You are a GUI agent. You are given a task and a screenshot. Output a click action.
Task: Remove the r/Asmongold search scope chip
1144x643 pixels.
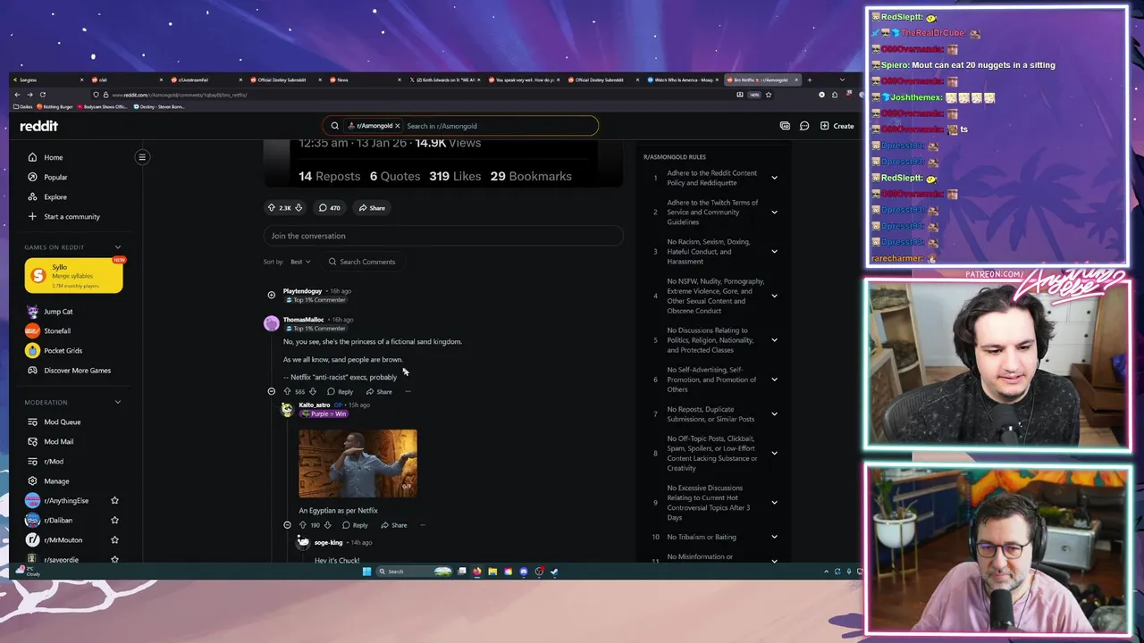tap(397, 126)
